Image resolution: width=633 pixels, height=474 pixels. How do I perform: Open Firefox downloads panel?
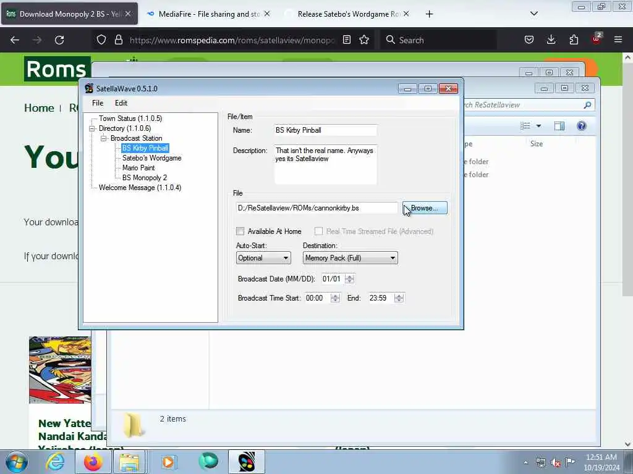point(551,39)
